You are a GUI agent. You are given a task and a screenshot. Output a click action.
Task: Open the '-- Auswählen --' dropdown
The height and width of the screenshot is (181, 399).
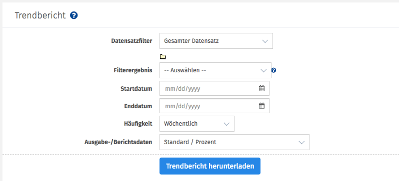coord(215,70)
